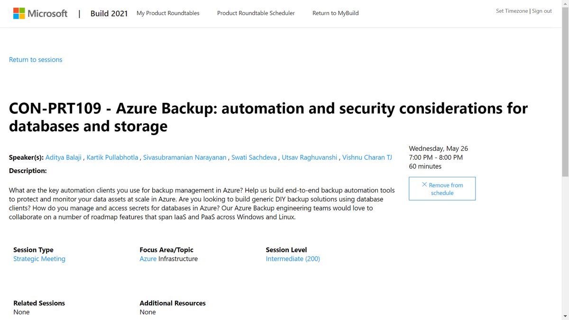Click the 60 minutes duration text
The height and width of the screenshot is (320, 569).
tap(425, 166)
